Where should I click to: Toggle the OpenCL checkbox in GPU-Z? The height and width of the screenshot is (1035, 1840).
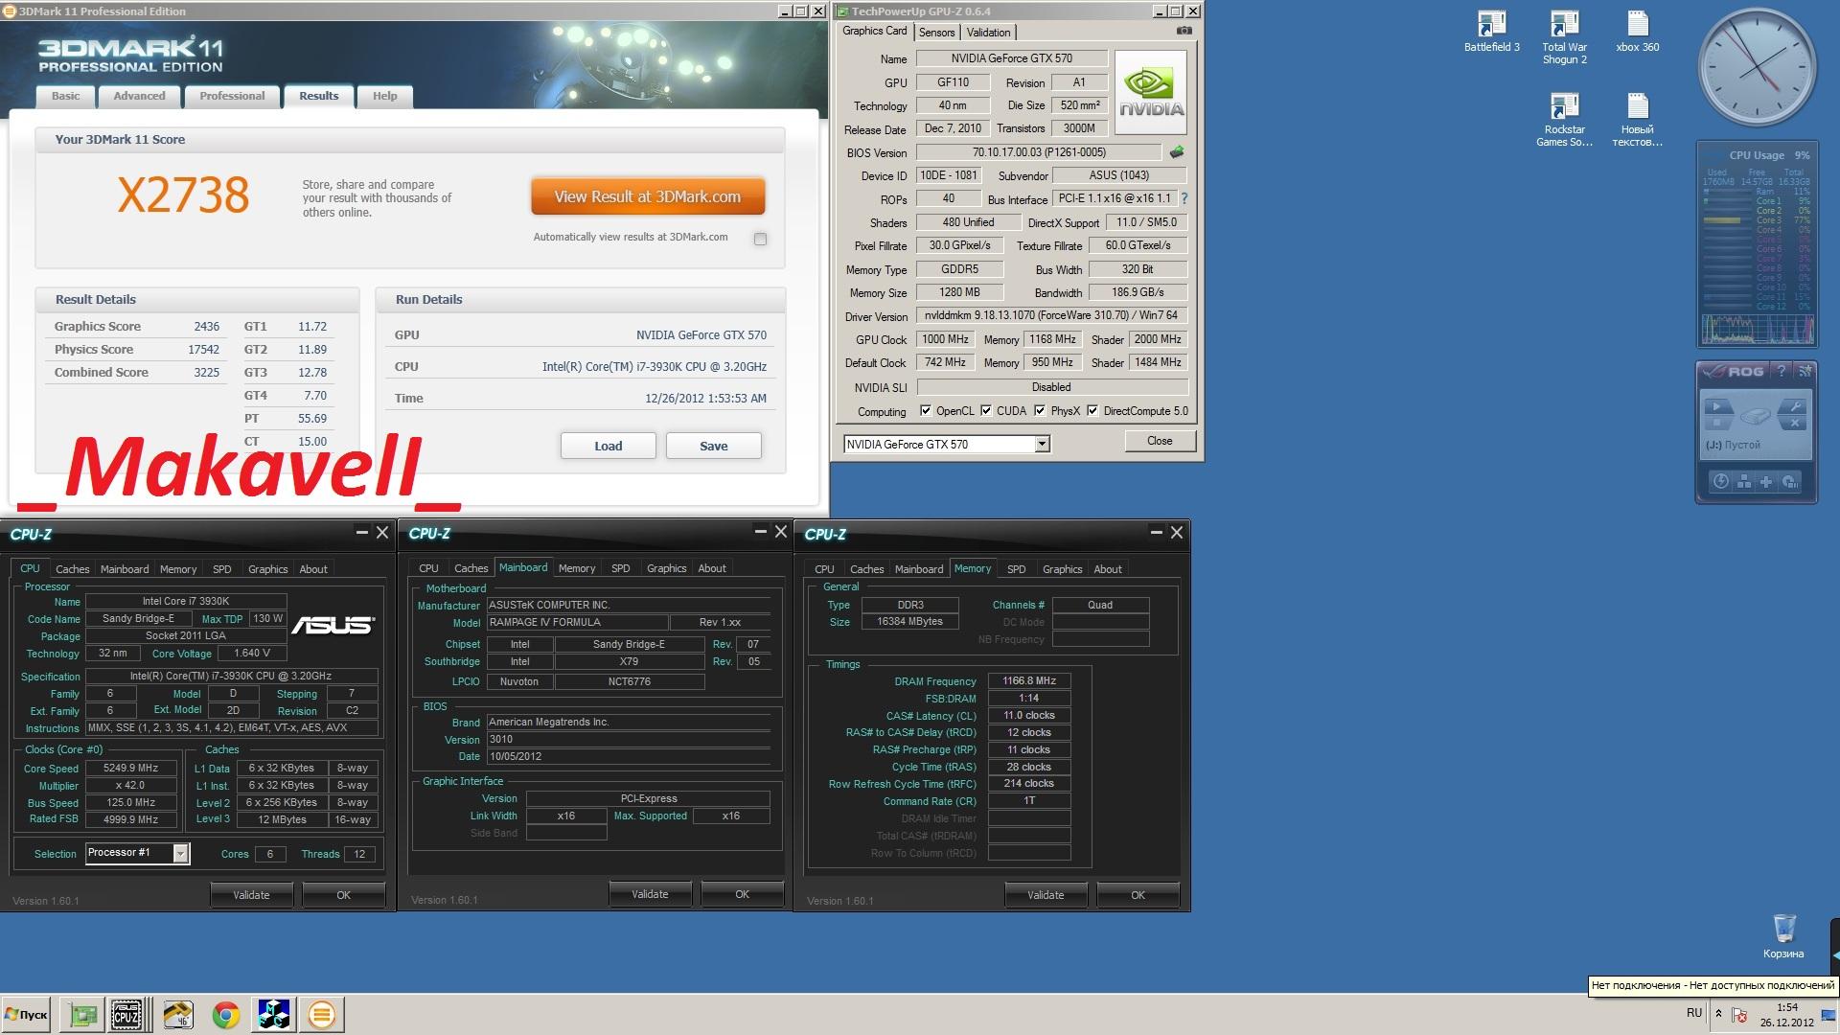pos(926,411)
